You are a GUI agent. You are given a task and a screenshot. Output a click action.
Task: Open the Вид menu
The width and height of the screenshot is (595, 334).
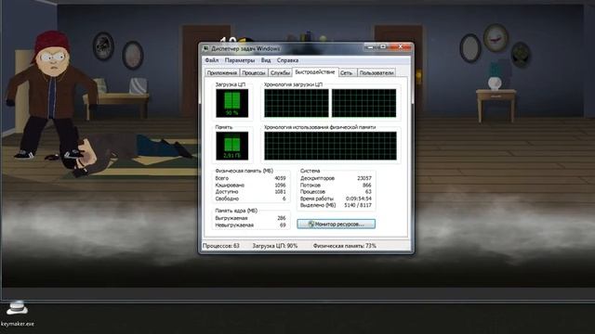[x=266, y=60]
